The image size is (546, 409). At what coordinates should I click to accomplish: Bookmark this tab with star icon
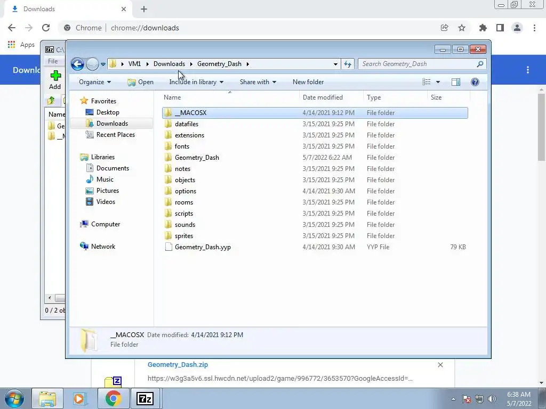click(462, 28)
